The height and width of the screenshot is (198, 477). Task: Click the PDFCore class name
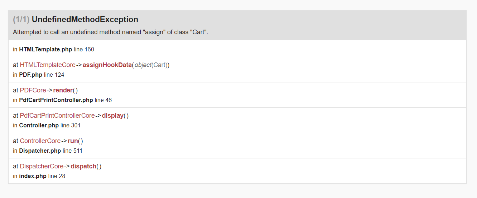tap(33, 90)
